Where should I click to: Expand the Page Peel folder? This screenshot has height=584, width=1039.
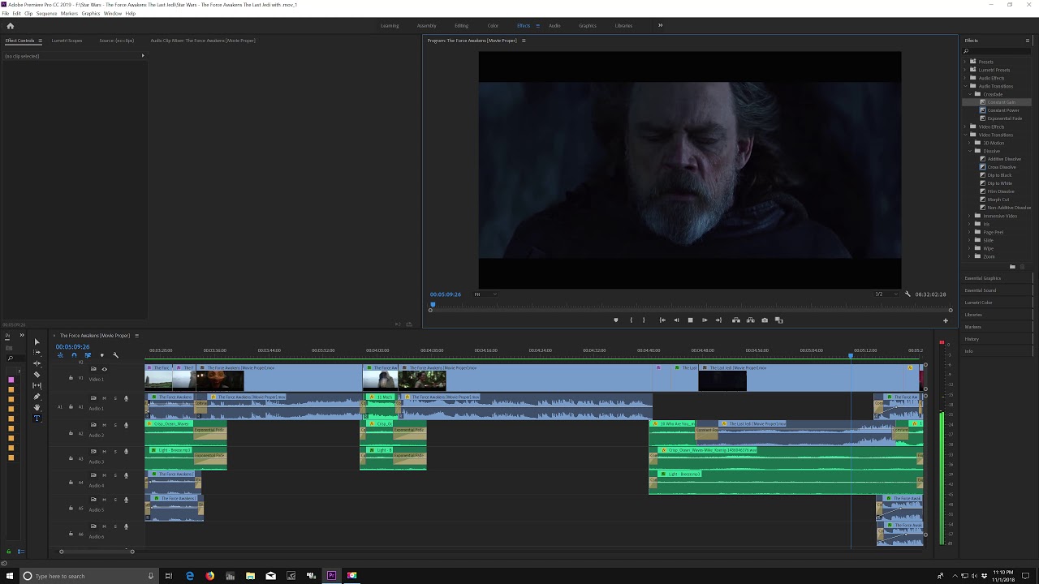click(x=970, y=232)
